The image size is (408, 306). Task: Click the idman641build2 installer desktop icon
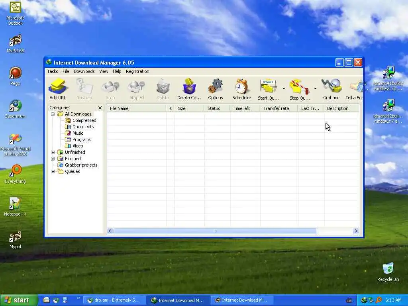(x=388, y=78)
